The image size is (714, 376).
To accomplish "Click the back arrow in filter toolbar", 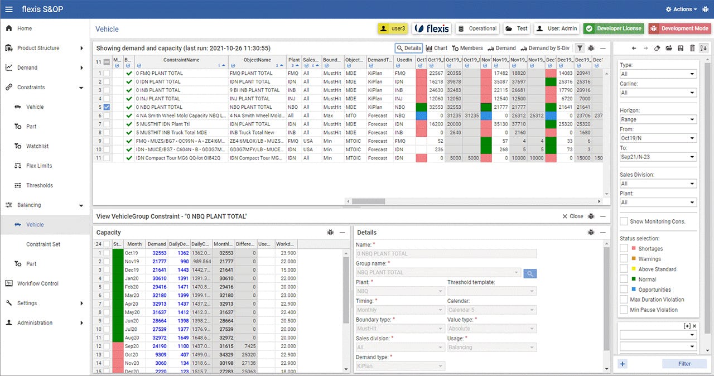I will click(x=634, y=49).
